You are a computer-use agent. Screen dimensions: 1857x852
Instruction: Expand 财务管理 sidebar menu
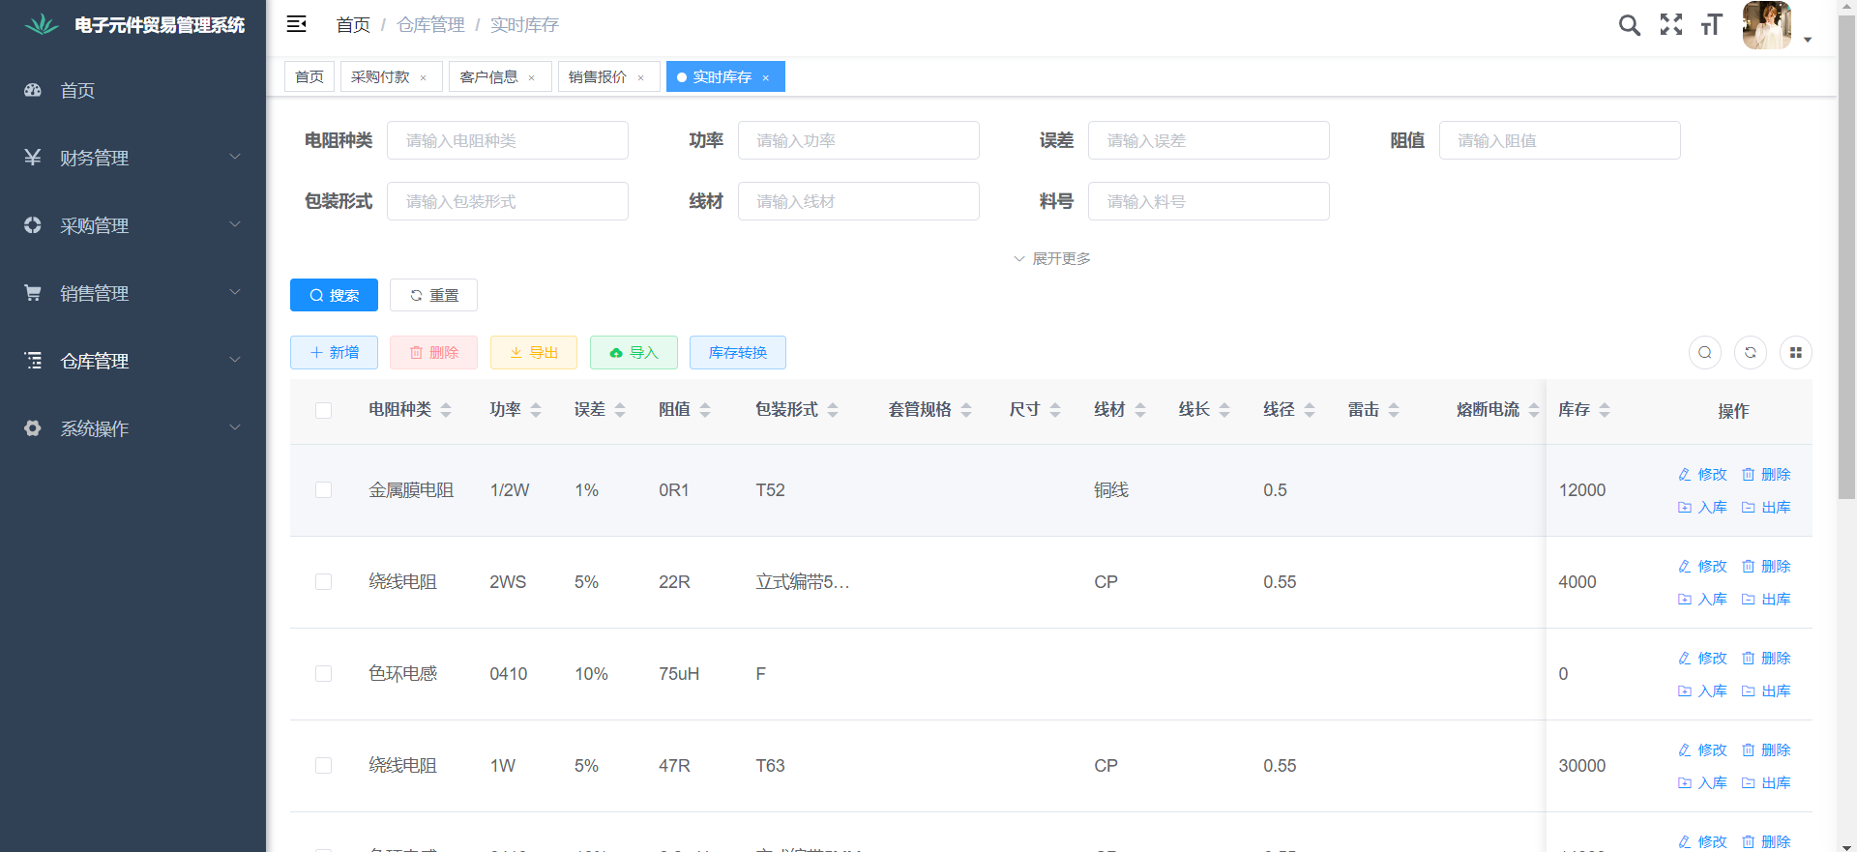[x=133, y=158]
